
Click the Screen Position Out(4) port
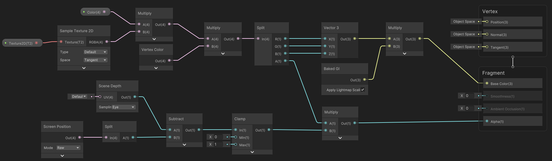(x=80, y=137)
